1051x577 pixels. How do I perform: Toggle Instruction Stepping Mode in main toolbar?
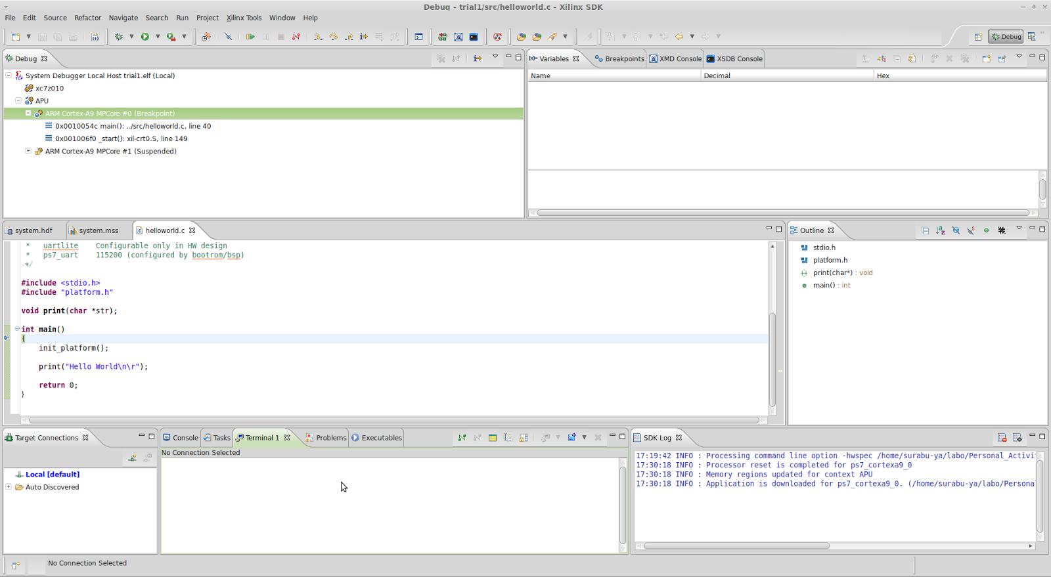tap(364, 37)
